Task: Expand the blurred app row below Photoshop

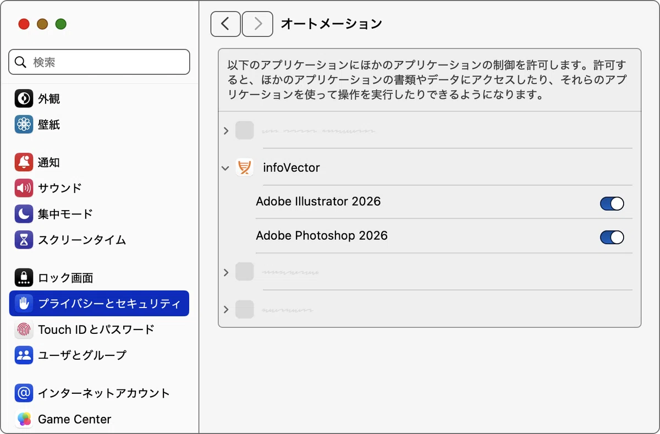Action: click(226, 272)
